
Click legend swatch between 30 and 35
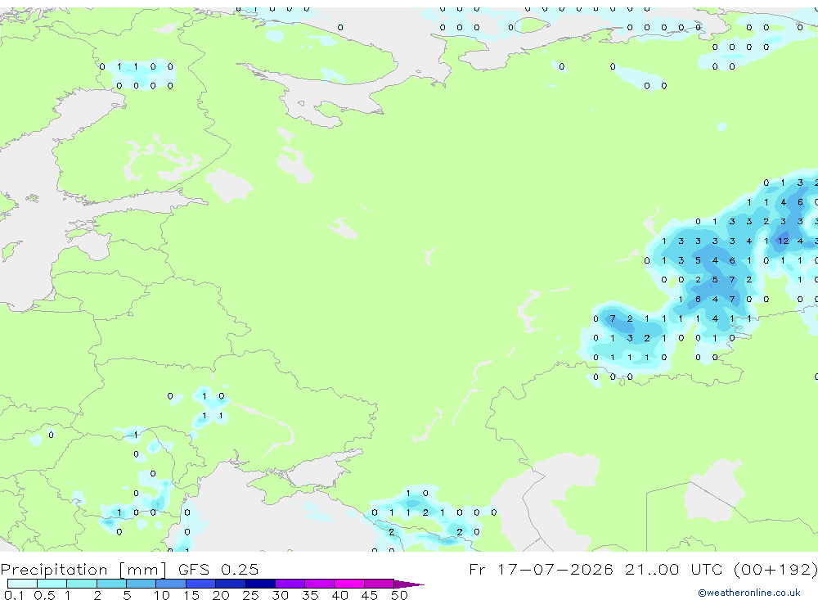[x=290, y=584]
